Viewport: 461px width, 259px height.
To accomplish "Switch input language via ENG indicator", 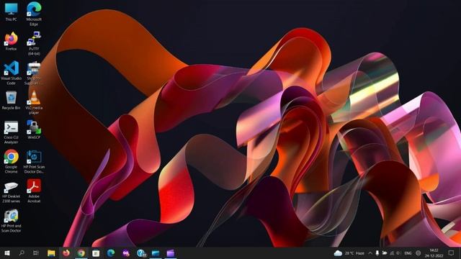I will click(408, 253).
